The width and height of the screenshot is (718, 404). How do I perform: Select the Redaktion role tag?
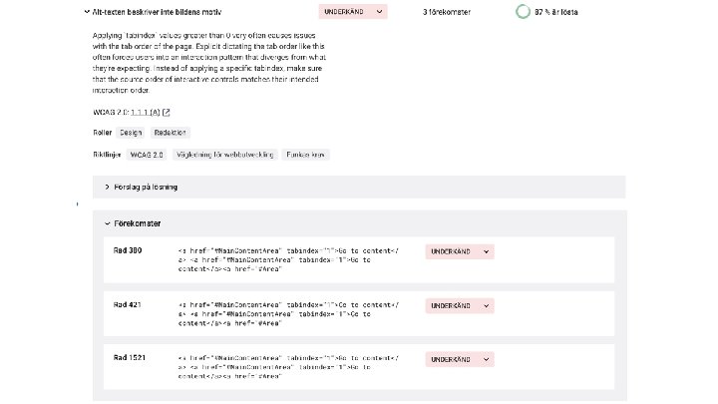point(171,133)
